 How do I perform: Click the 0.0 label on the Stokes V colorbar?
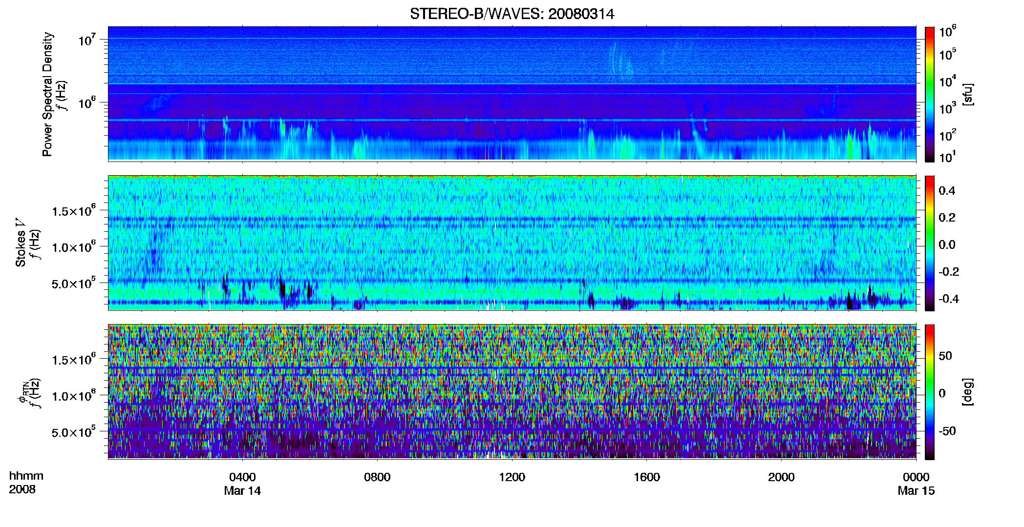[x=947, y=245]
